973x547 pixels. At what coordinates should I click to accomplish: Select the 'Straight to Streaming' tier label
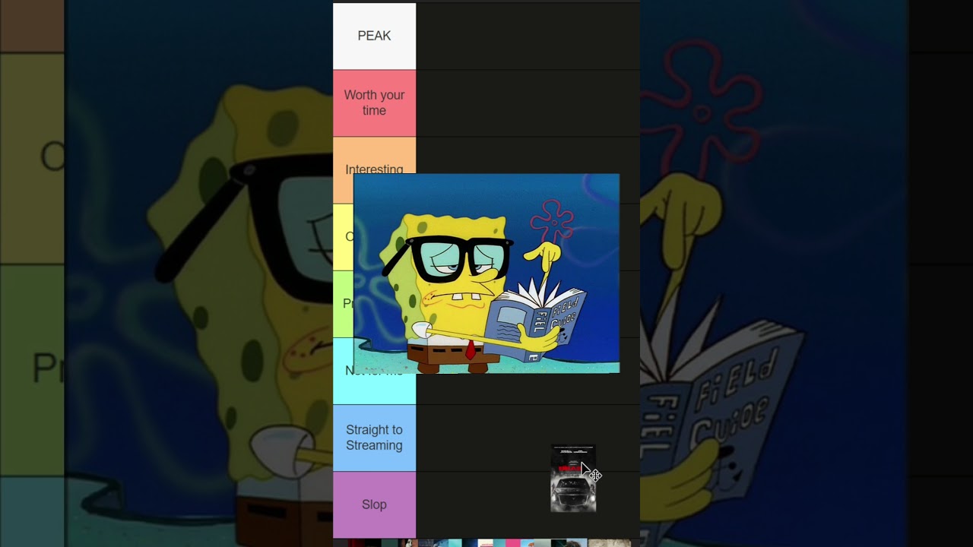[374, 438]
